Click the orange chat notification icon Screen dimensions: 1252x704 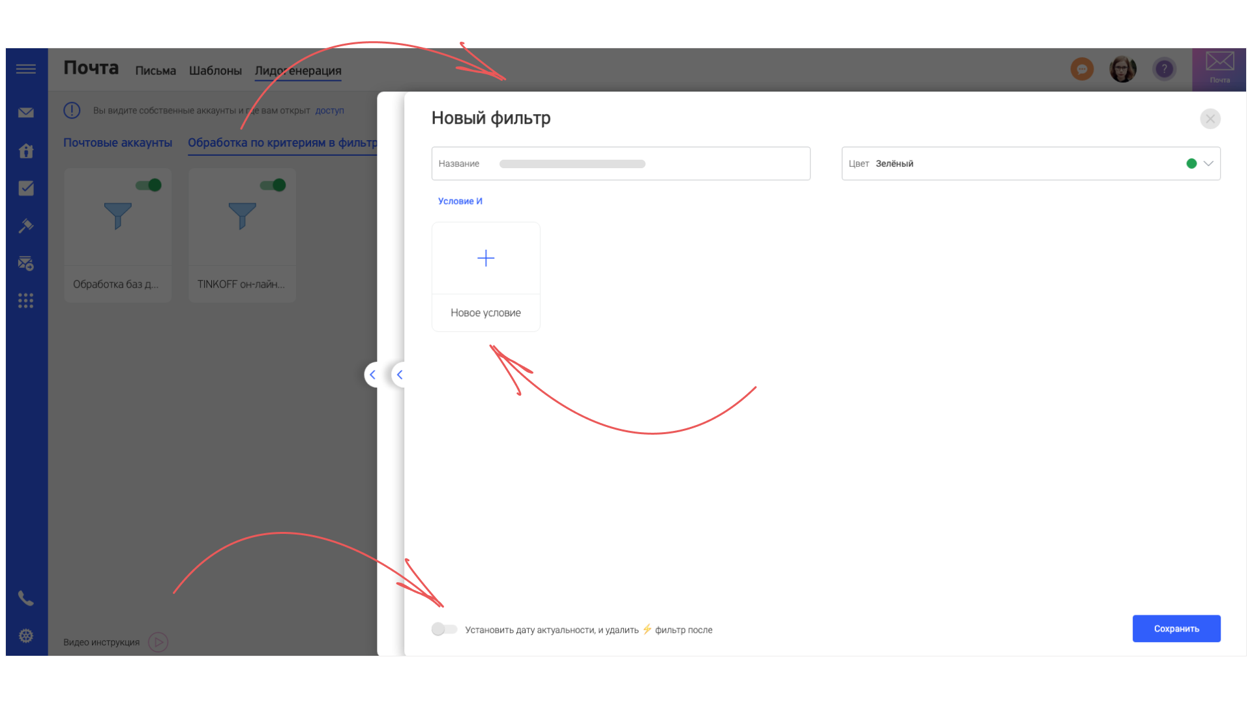point(1082,69)
